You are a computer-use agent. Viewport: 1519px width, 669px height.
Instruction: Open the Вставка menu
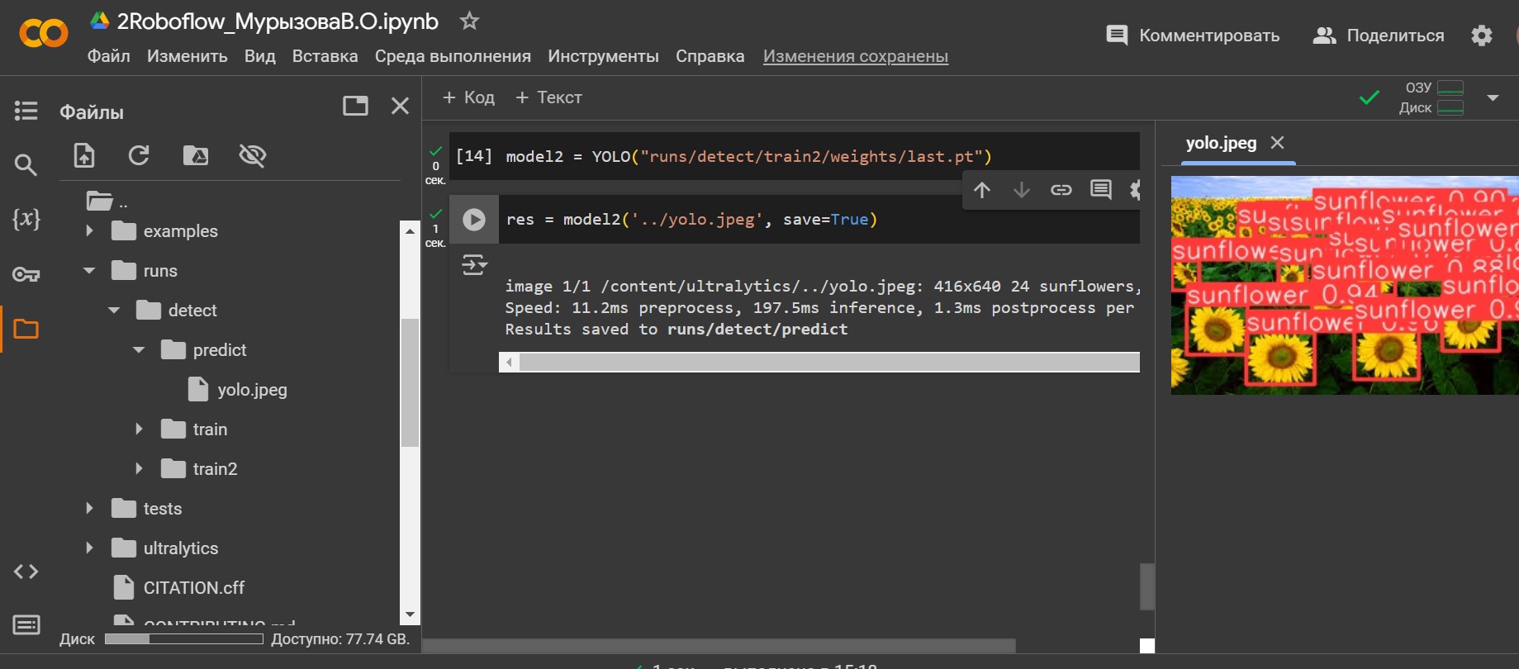coord(325,56)
